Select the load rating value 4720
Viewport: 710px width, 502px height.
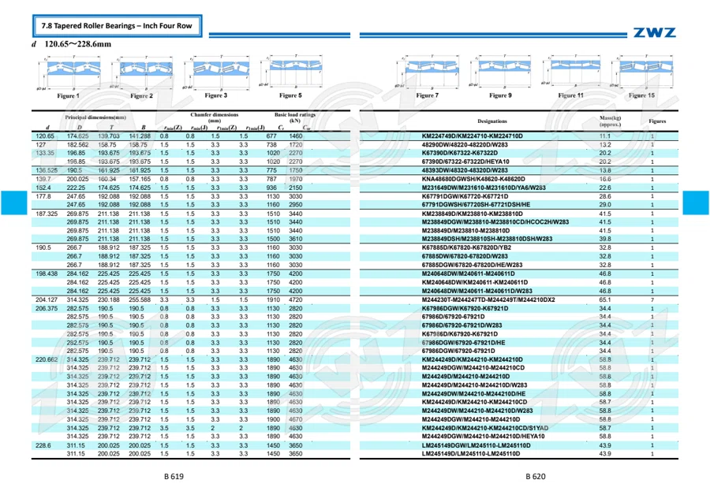click(x=296, y=299)
